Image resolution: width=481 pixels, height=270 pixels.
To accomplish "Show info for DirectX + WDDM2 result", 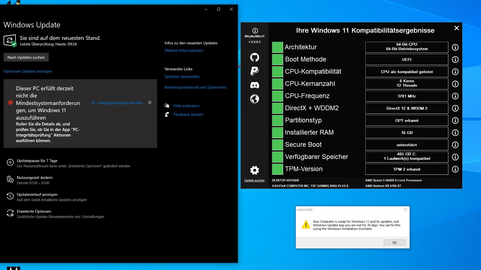I will click(455, 108).
